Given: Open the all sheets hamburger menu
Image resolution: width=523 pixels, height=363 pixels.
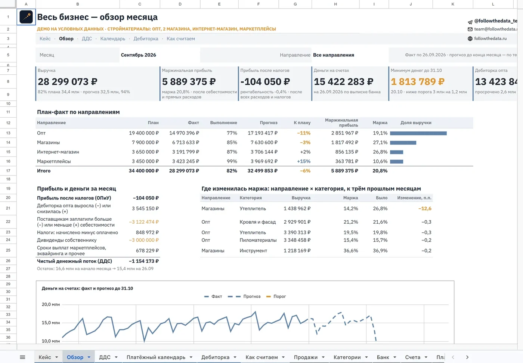Looking at the screenshot, I should tap(22, 357).
